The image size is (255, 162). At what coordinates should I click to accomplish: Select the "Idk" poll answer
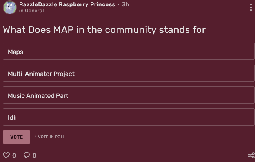(128, 117)
